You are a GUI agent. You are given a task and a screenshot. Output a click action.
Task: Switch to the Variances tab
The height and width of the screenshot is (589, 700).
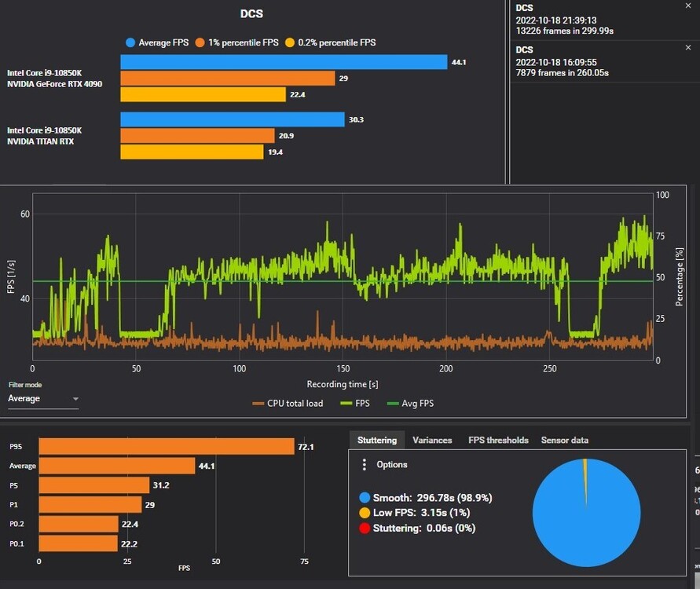(432, 440)
